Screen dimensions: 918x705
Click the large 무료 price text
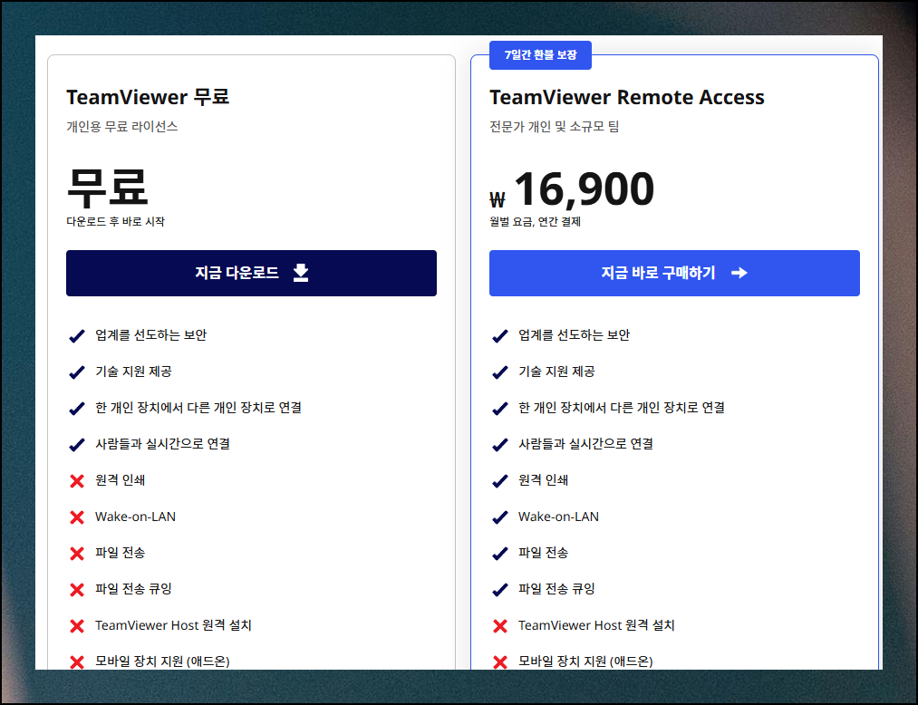107,188
